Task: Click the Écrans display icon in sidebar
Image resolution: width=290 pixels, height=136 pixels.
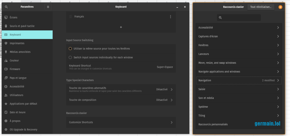Action: pyautogui.click(x=6, y=18)
